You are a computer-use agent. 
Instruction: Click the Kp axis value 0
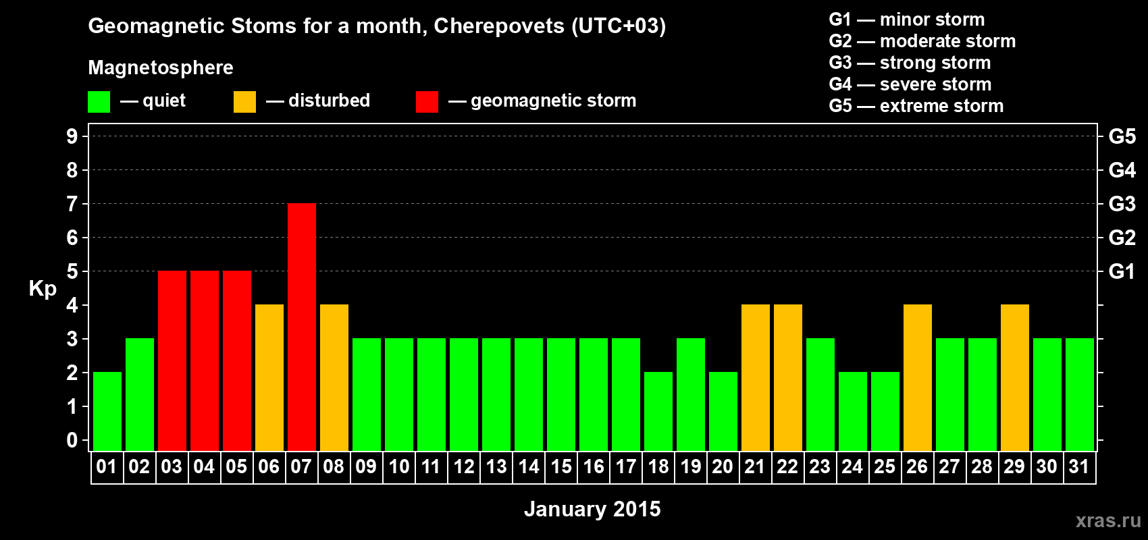pos(72,440)
